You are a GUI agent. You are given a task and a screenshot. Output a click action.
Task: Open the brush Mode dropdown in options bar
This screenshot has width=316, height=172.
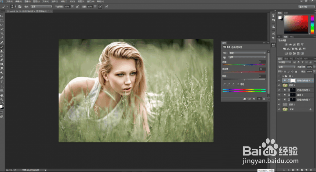tap(41, 7)
